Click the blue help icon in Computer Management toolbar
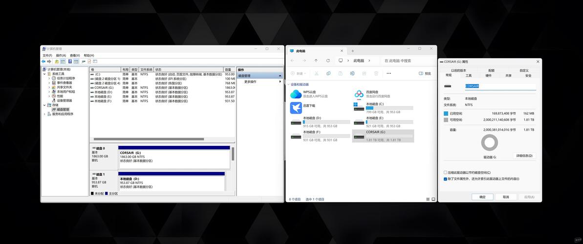The image size is (583, 244). click(x=70, y=61)
